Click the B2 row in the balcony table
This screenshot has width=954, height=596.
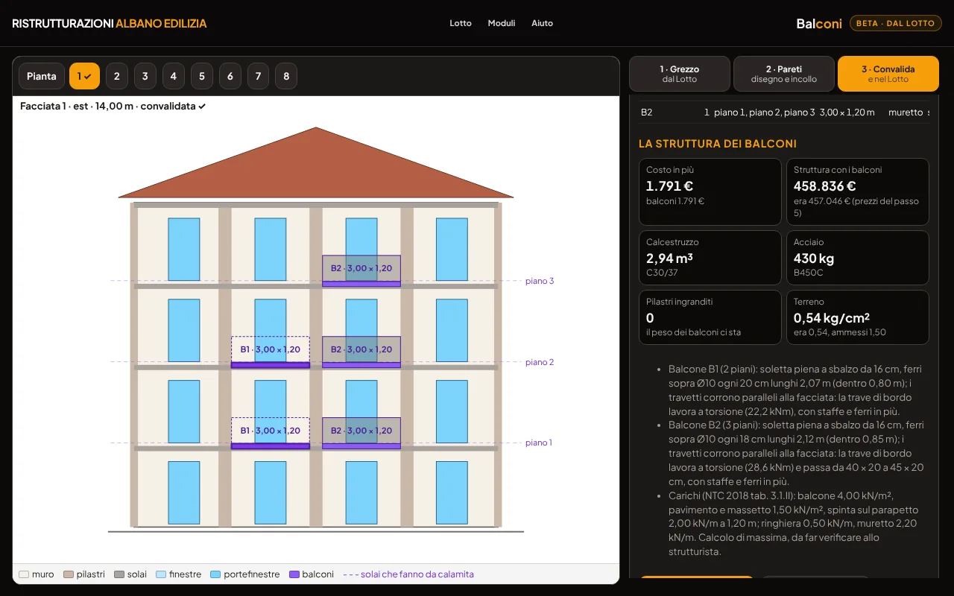pyautogui.click(x=784, y=112)
